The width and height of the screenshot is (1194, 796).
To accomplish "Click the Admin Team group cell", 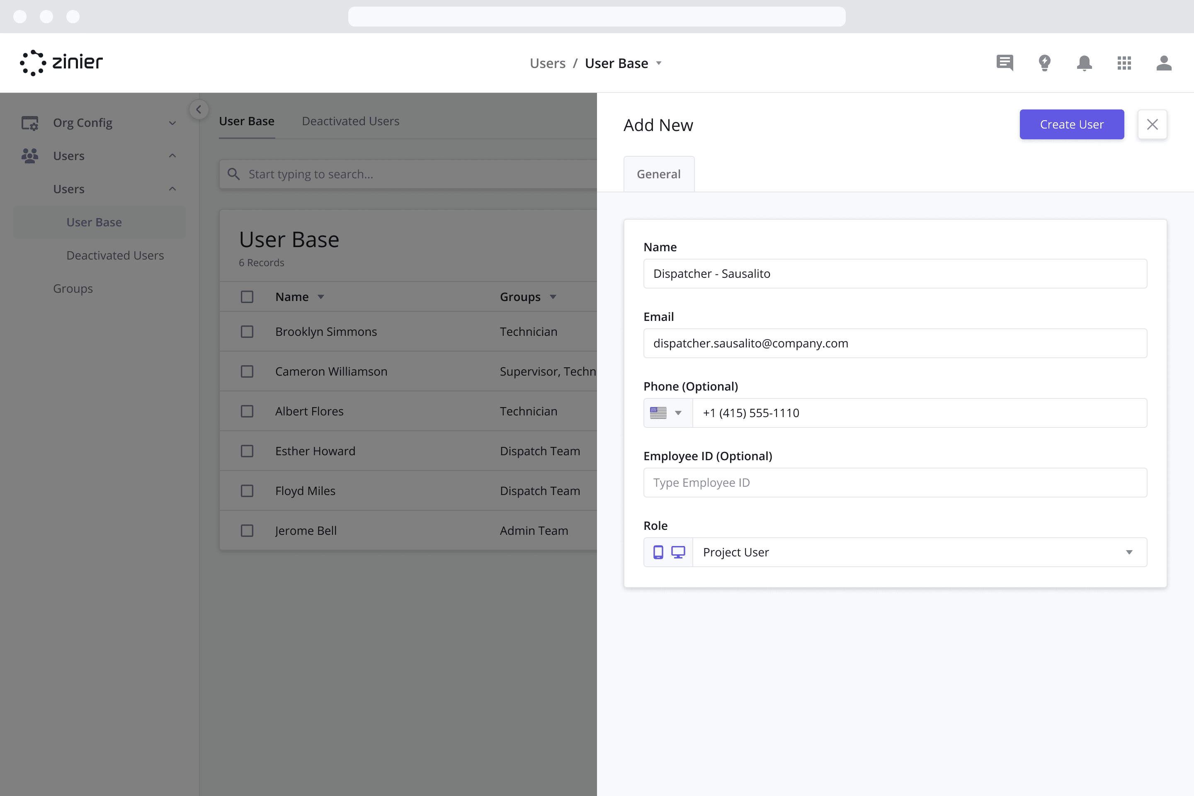I will click(x=534, y=531).
